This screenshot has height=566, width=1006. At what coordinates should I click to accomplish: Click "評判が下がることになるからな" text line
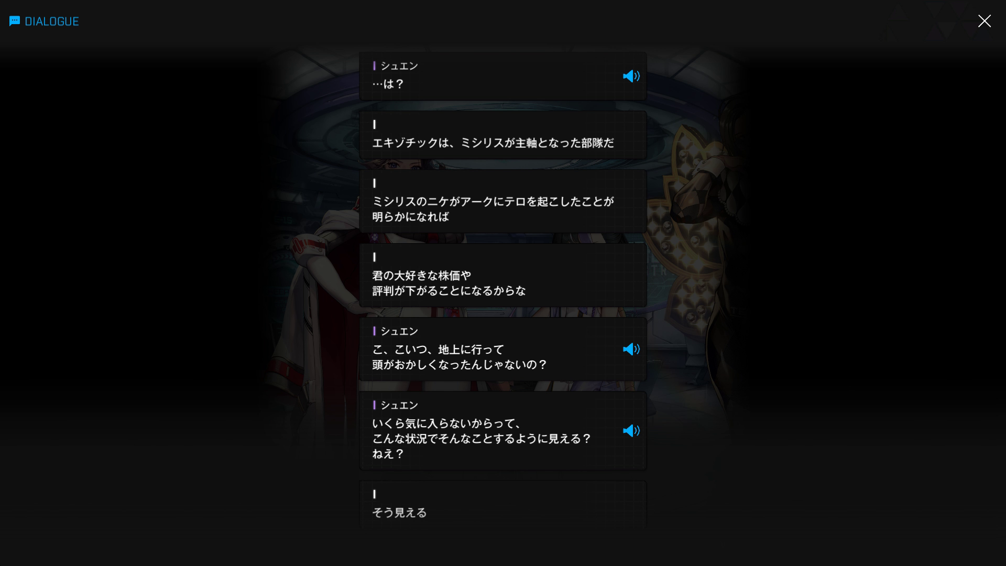(x=449, y=291)
